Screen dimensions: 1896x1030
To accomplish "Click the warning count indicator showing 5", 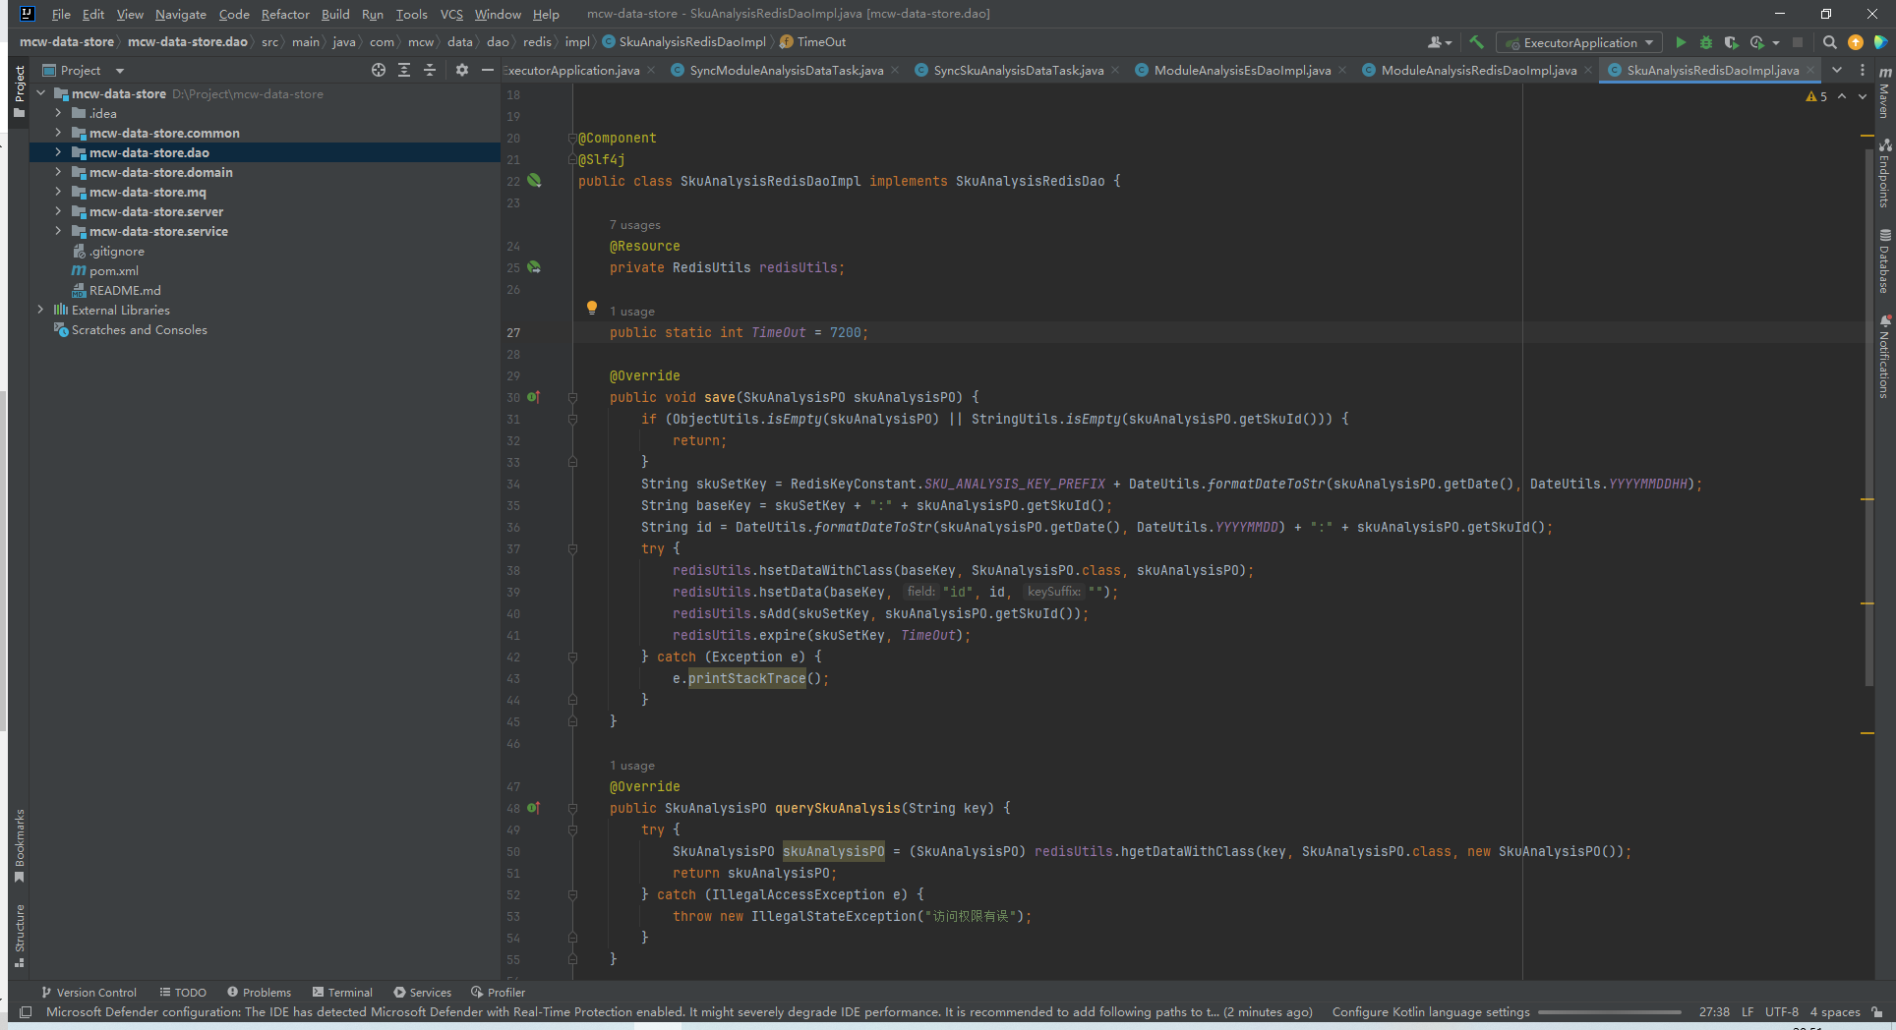I will pyautogui.click(x=1816, y=96).
